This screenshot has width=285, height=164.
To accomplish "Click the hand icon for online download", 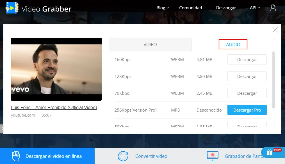I will click(x=16, y=156).
